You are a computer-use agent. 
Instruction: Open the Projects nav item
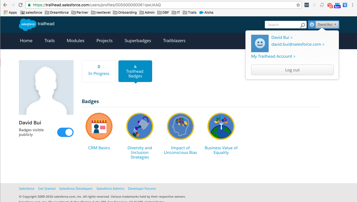105,41
